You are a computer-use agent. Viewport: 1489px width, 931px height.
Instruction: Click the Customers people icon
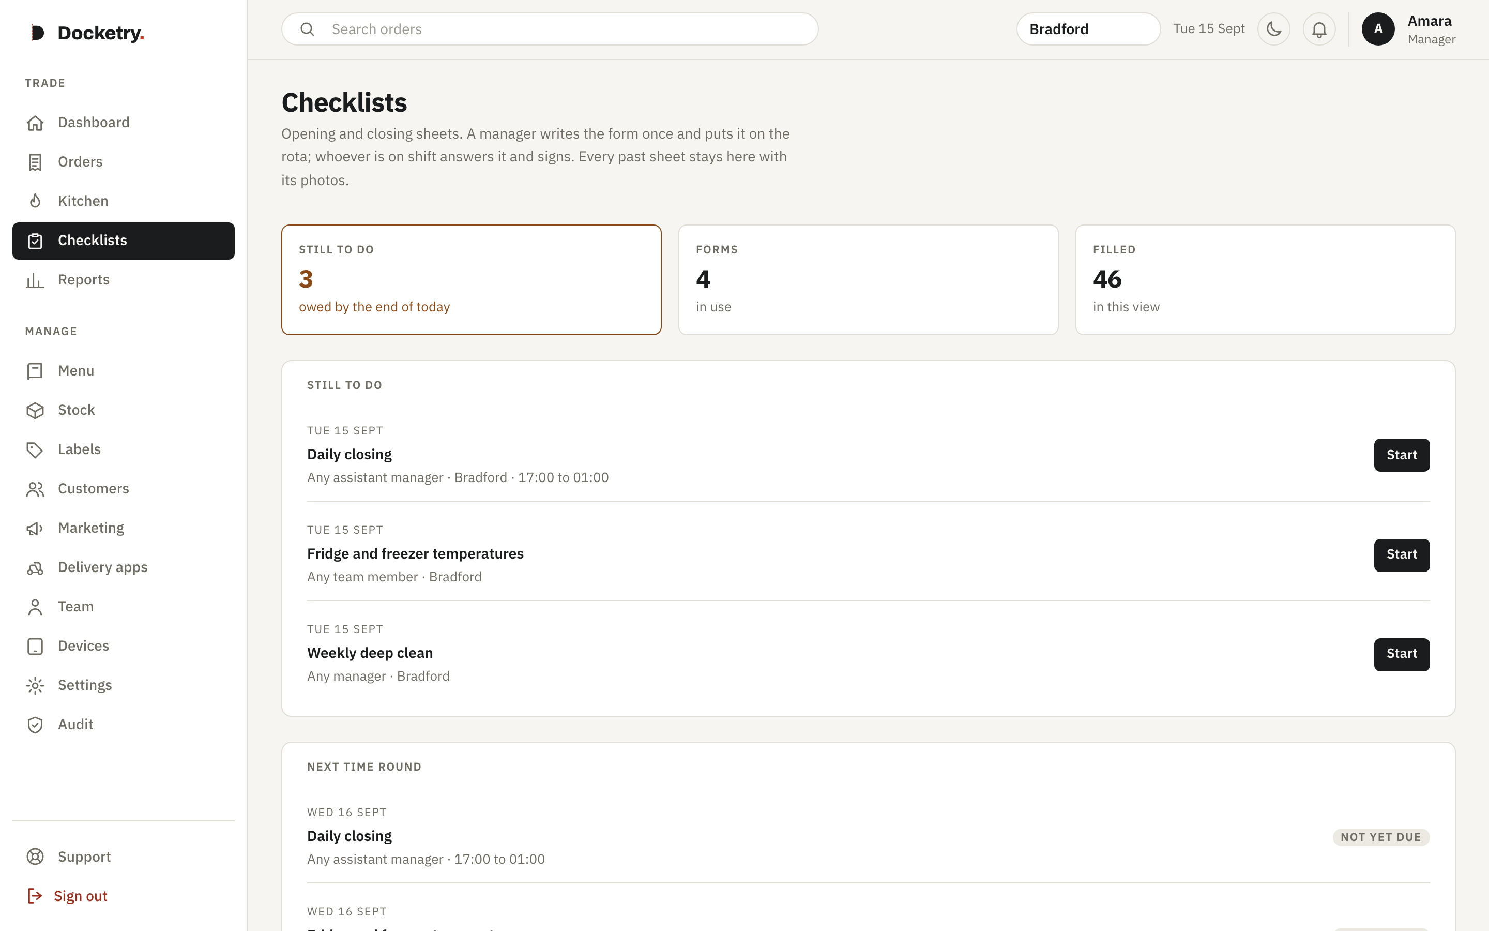(x=35, y=489)
